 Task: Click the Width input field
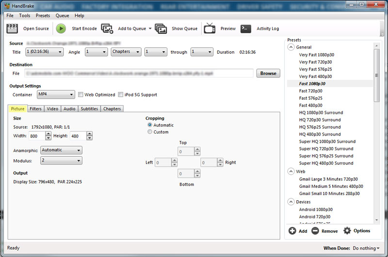pyautogui.click(x=37, y=136)
